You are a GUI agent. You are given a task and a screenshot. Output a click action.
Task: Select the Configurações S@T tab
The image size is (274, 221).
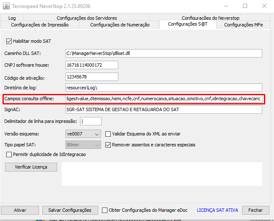[188, 24]
